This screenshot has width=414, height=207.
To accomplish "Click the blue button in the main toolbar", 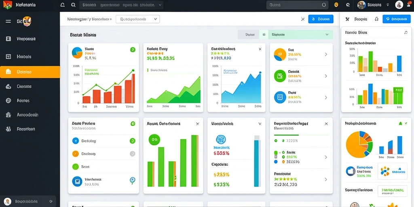I will tap(321, 19).
